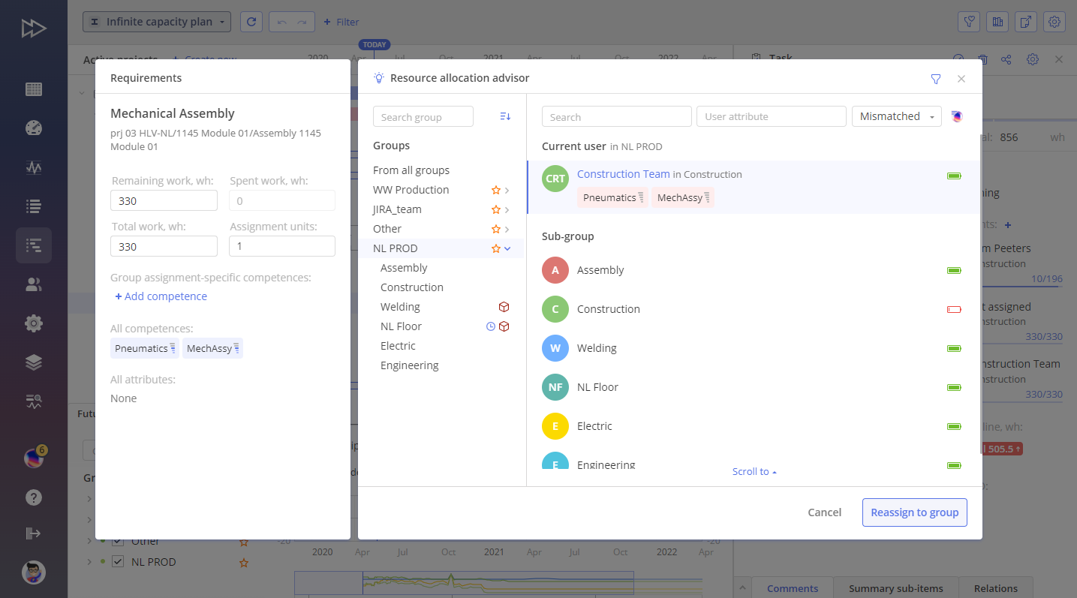This screenshot has height=598, width=1077.
Task: Open settings gear in left sidebar
Action: coord(34,323)
